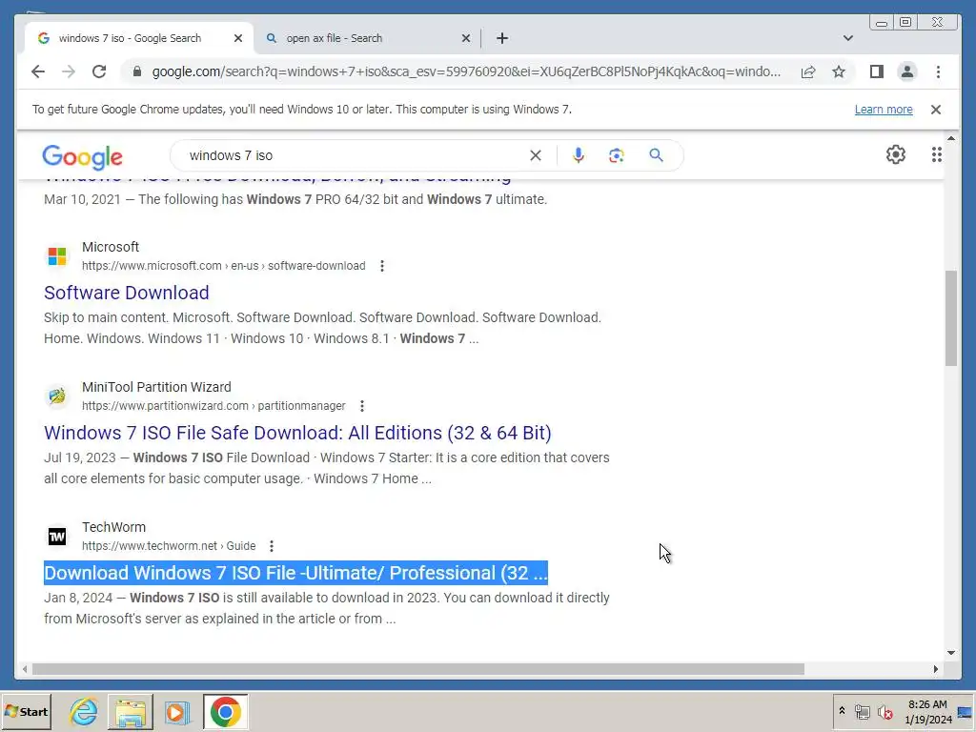Click the Learn more link
This screenshot has width=976, height=732.
884,110
